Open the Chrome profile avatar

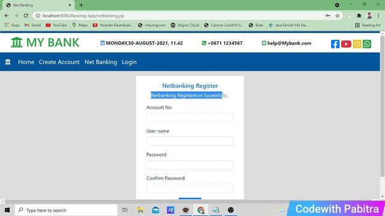pos(369,16)
